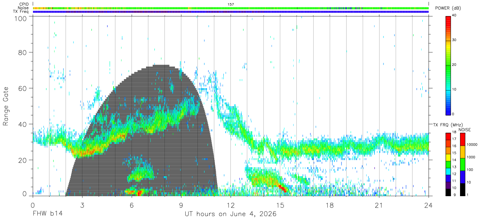The height and width of the screenshot is (222, 482).
Task: Click y-axis tick label 60
Action: click(23, 88)
